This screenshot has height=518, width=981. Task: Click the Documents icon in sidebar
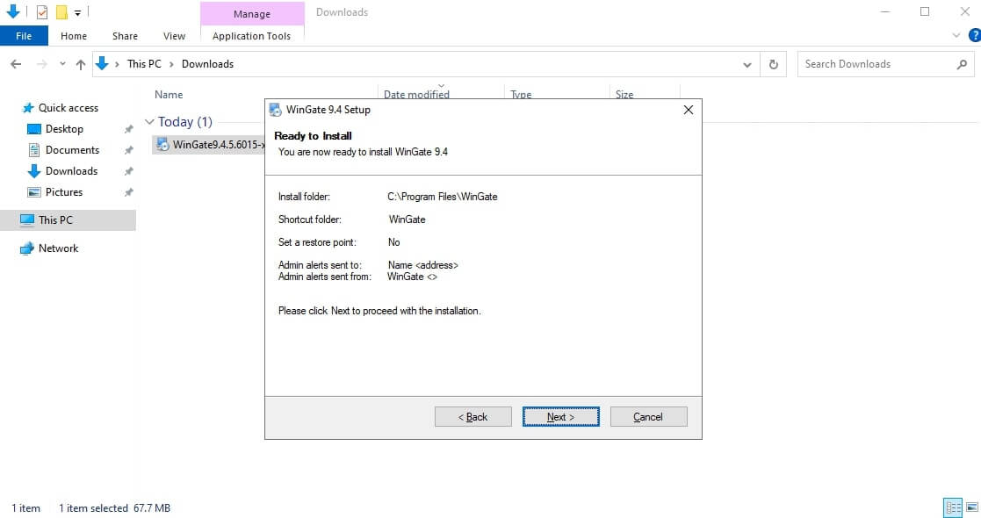33,150
